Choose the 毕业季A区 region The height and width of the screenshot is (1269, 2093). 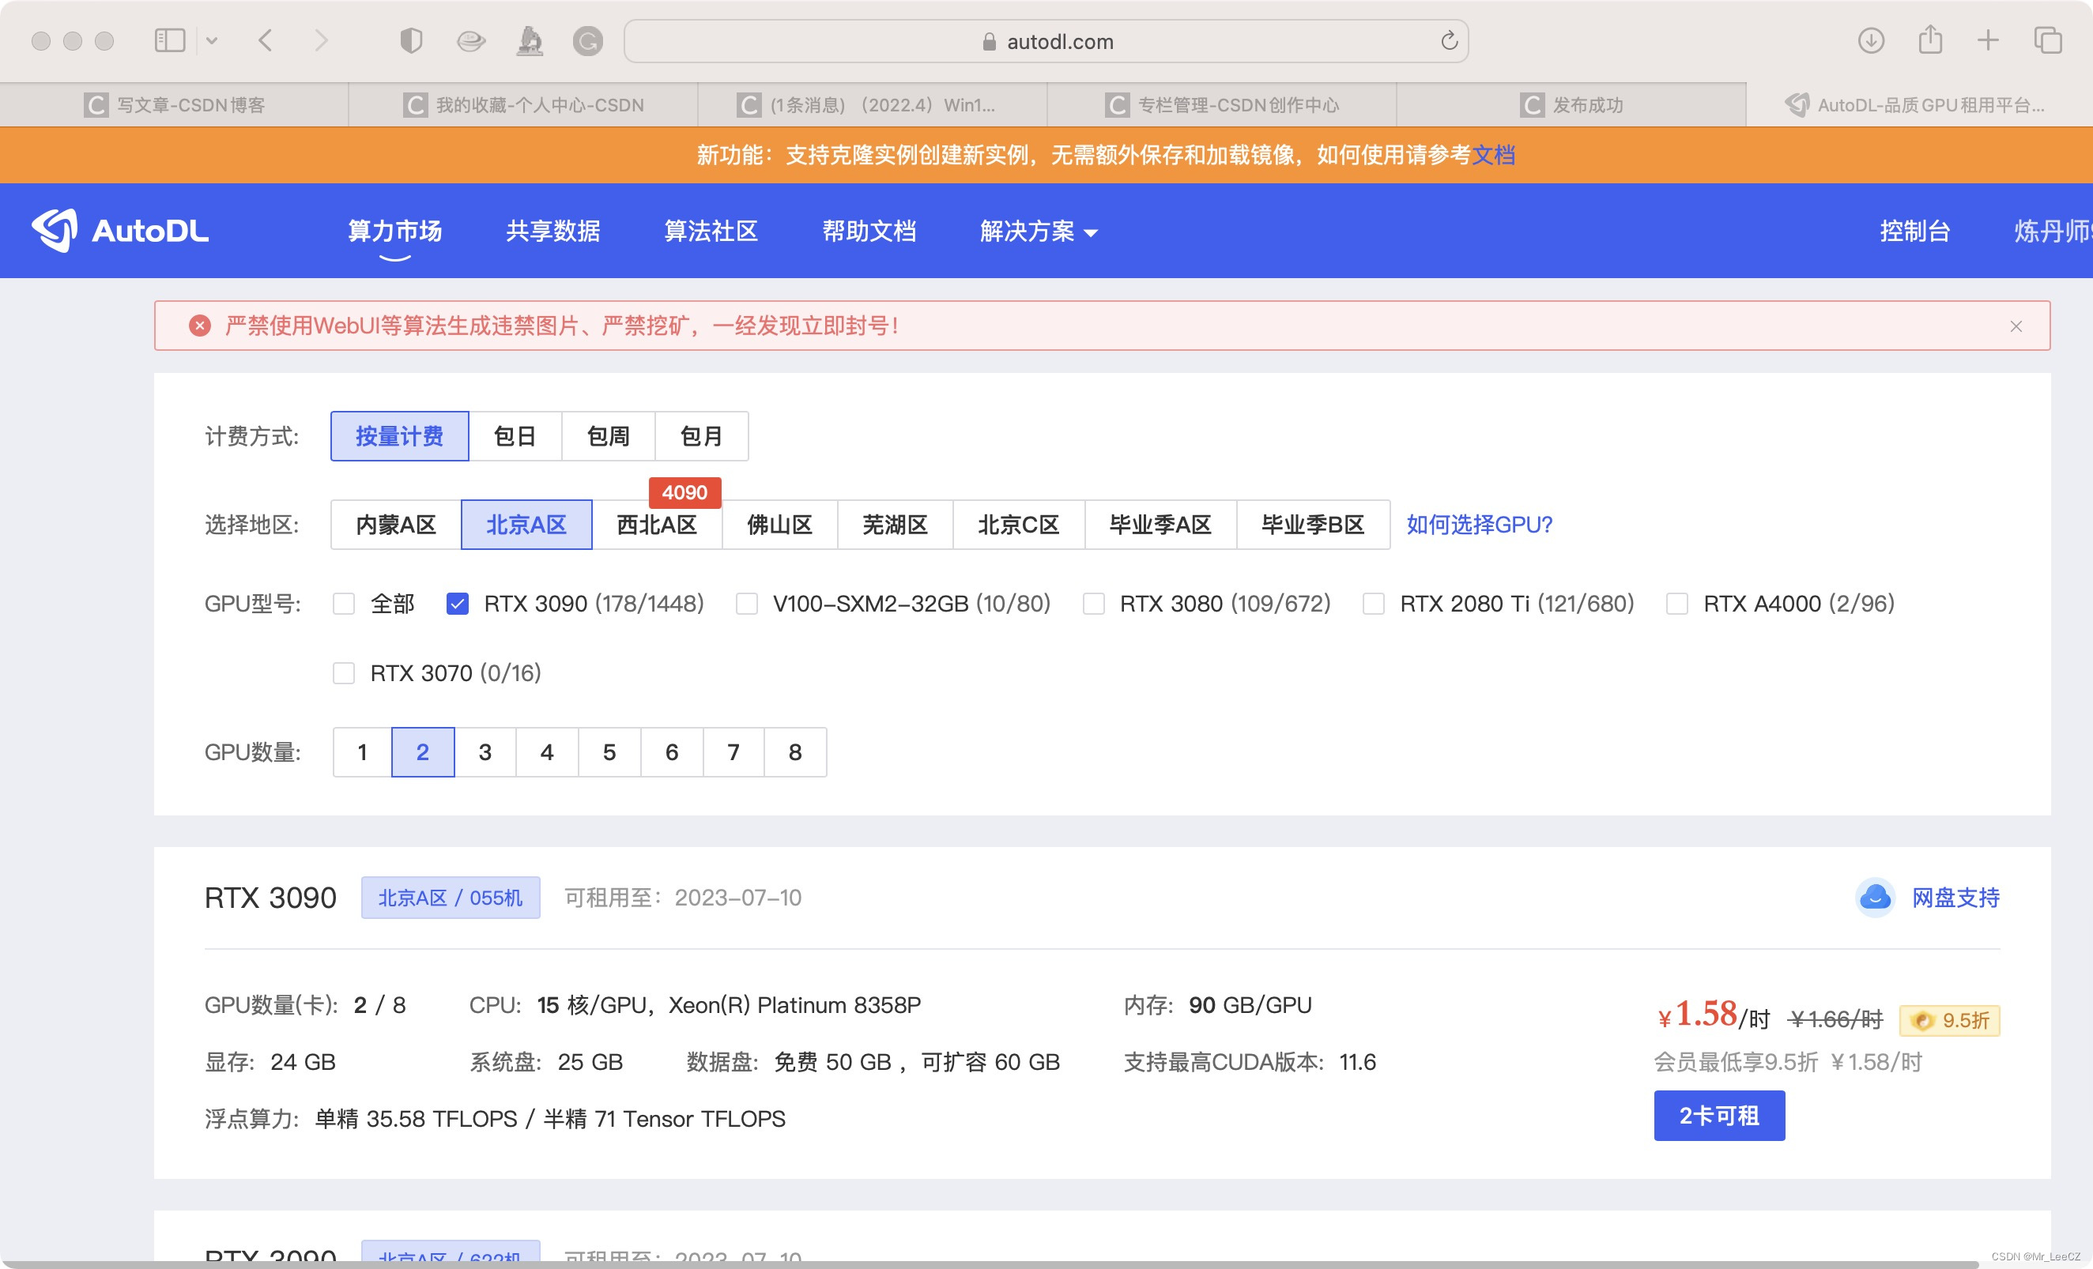(x=1160, y=524)
